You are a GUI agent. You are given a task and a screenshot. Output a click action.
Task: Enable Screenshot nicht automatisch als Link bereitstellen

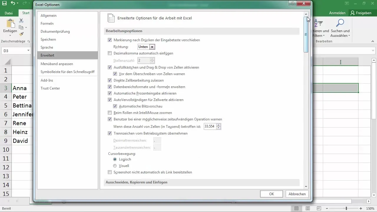pos(110,172)
